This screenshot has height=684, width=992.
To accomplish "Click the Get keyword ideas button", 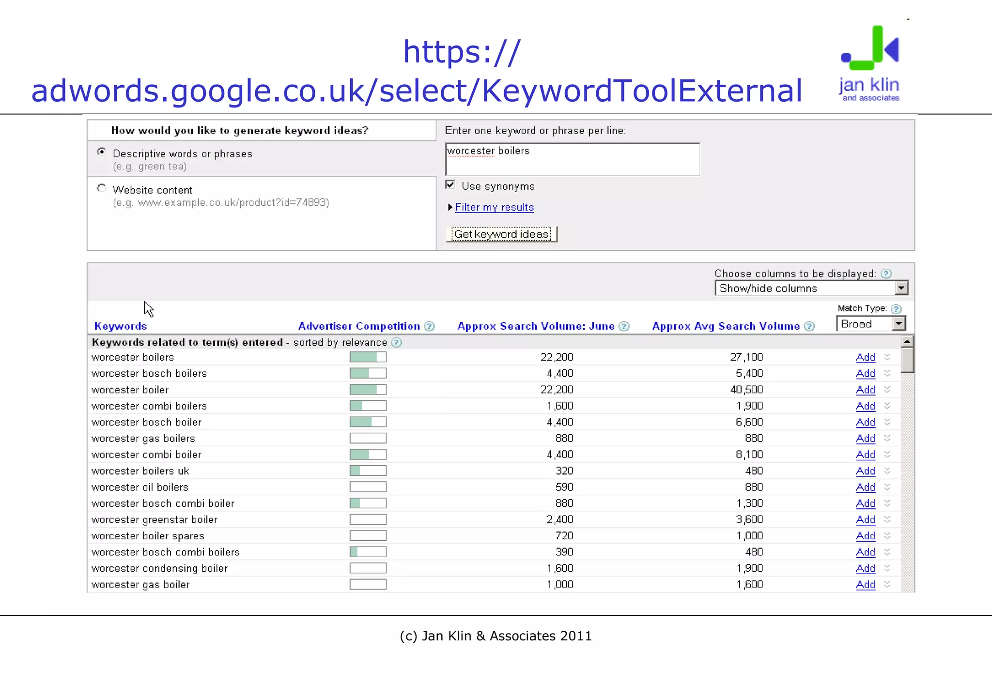I will tap(501, 234).
